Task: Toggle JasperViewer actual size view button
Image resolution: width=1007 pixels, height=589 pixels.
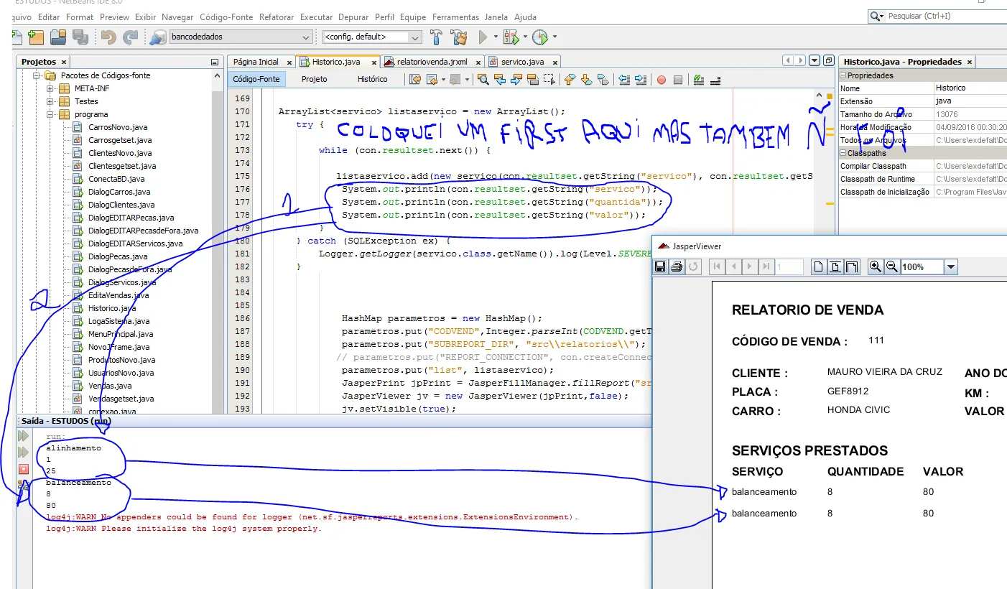Action: 818,267
